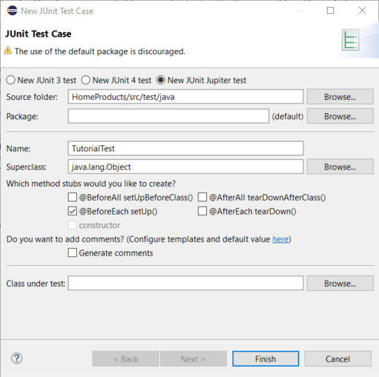
Task: Click the 'The use of the default package is discouraged.' message
Action: click(x=100, y=51)
